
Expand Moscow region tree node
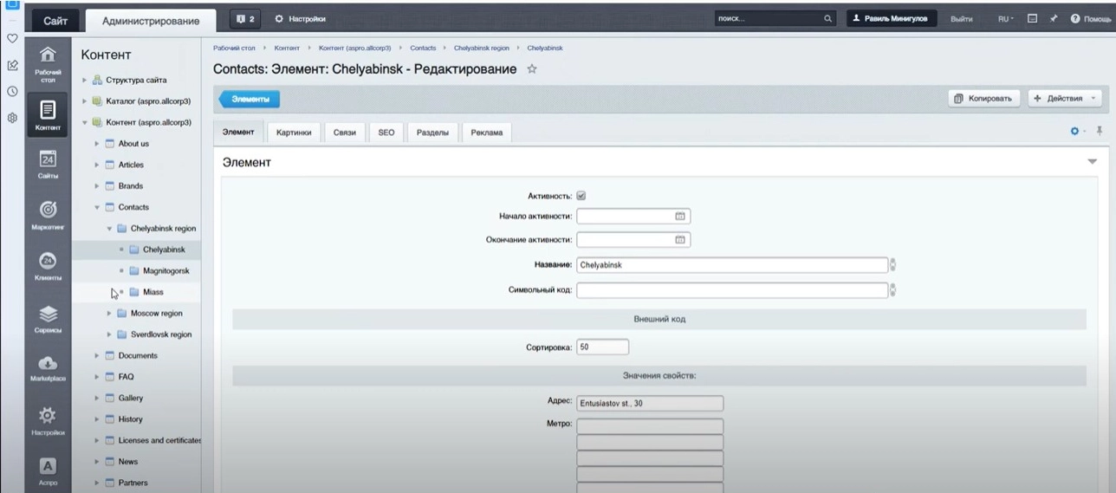(x=109, y=313)
